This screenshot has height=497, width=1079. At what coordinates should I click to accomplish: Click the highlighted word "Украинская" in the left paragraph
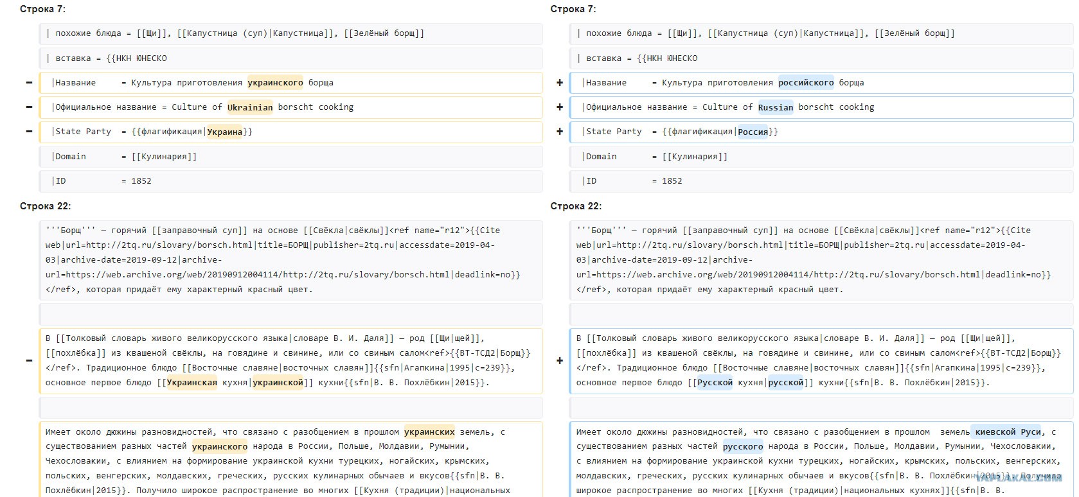(192, 383)
